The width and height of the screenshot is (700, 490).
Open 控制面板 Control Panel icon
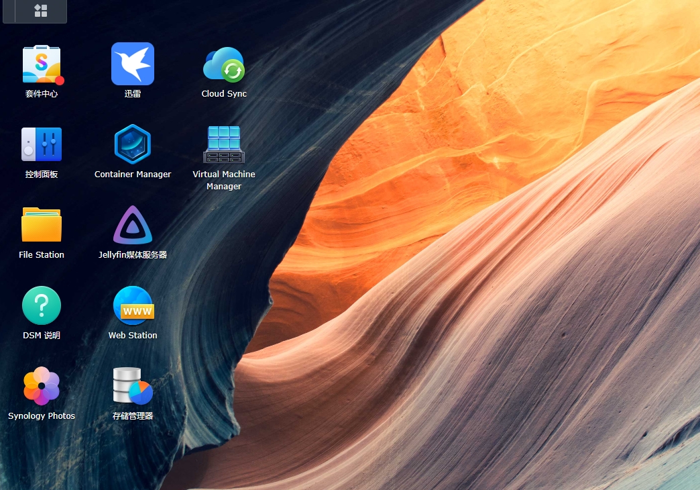(x=42, y=144)
